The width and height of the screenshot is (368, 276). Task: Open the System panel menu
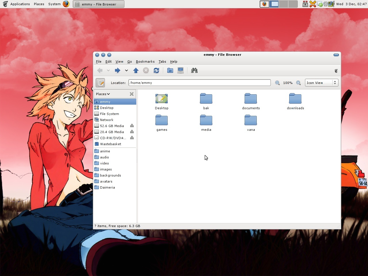tap(54, 4)
